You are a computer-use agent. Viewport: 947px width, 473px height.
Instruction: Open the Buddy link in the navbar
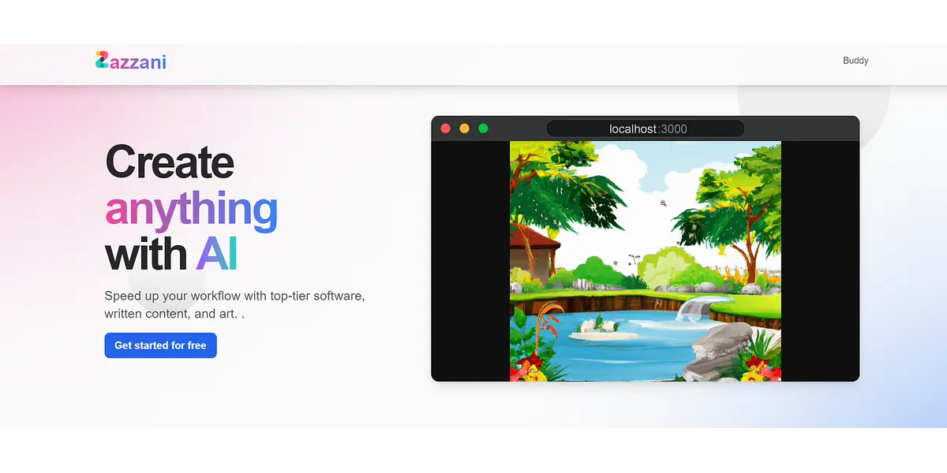coord(855,61)
